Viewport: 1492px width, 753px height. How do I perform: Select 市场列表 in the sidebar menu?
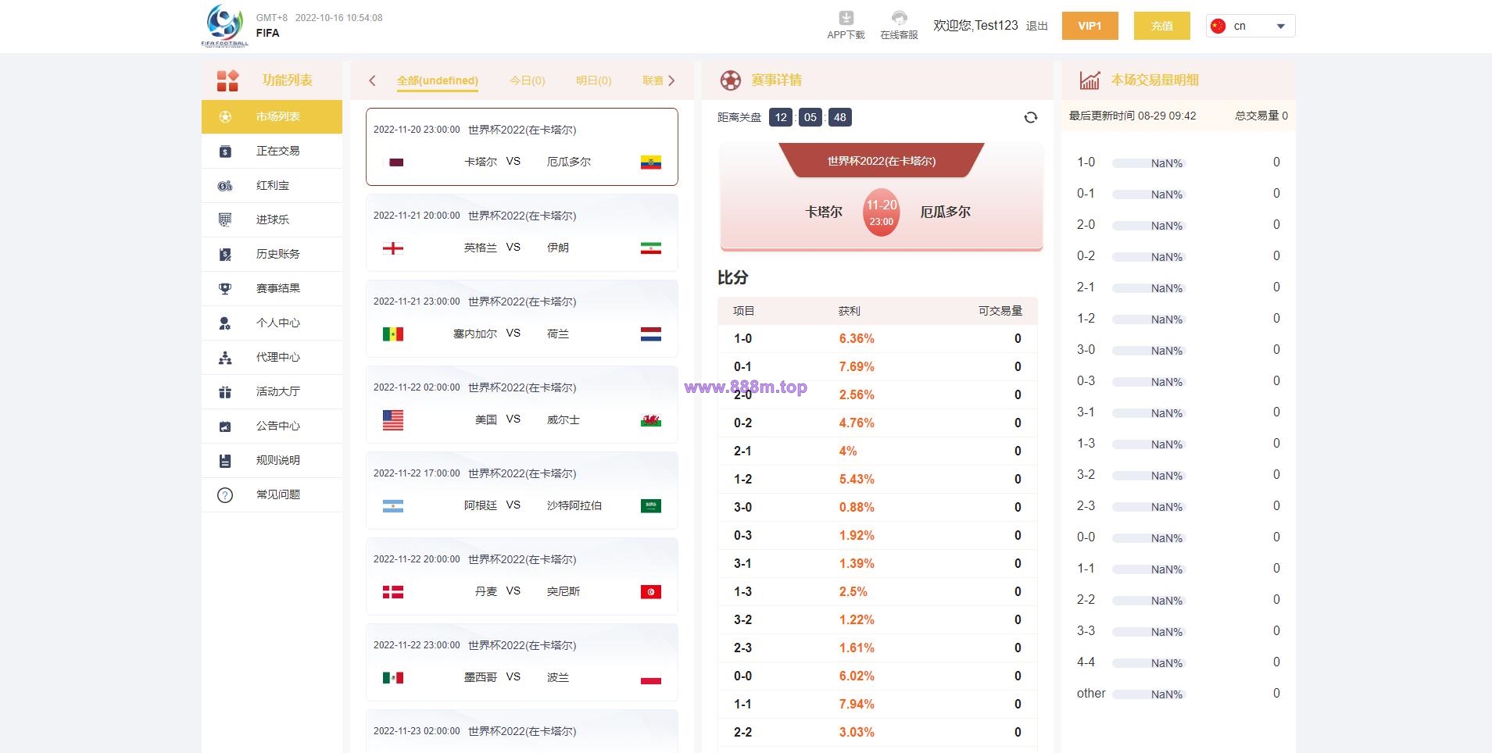pos(272,116)
